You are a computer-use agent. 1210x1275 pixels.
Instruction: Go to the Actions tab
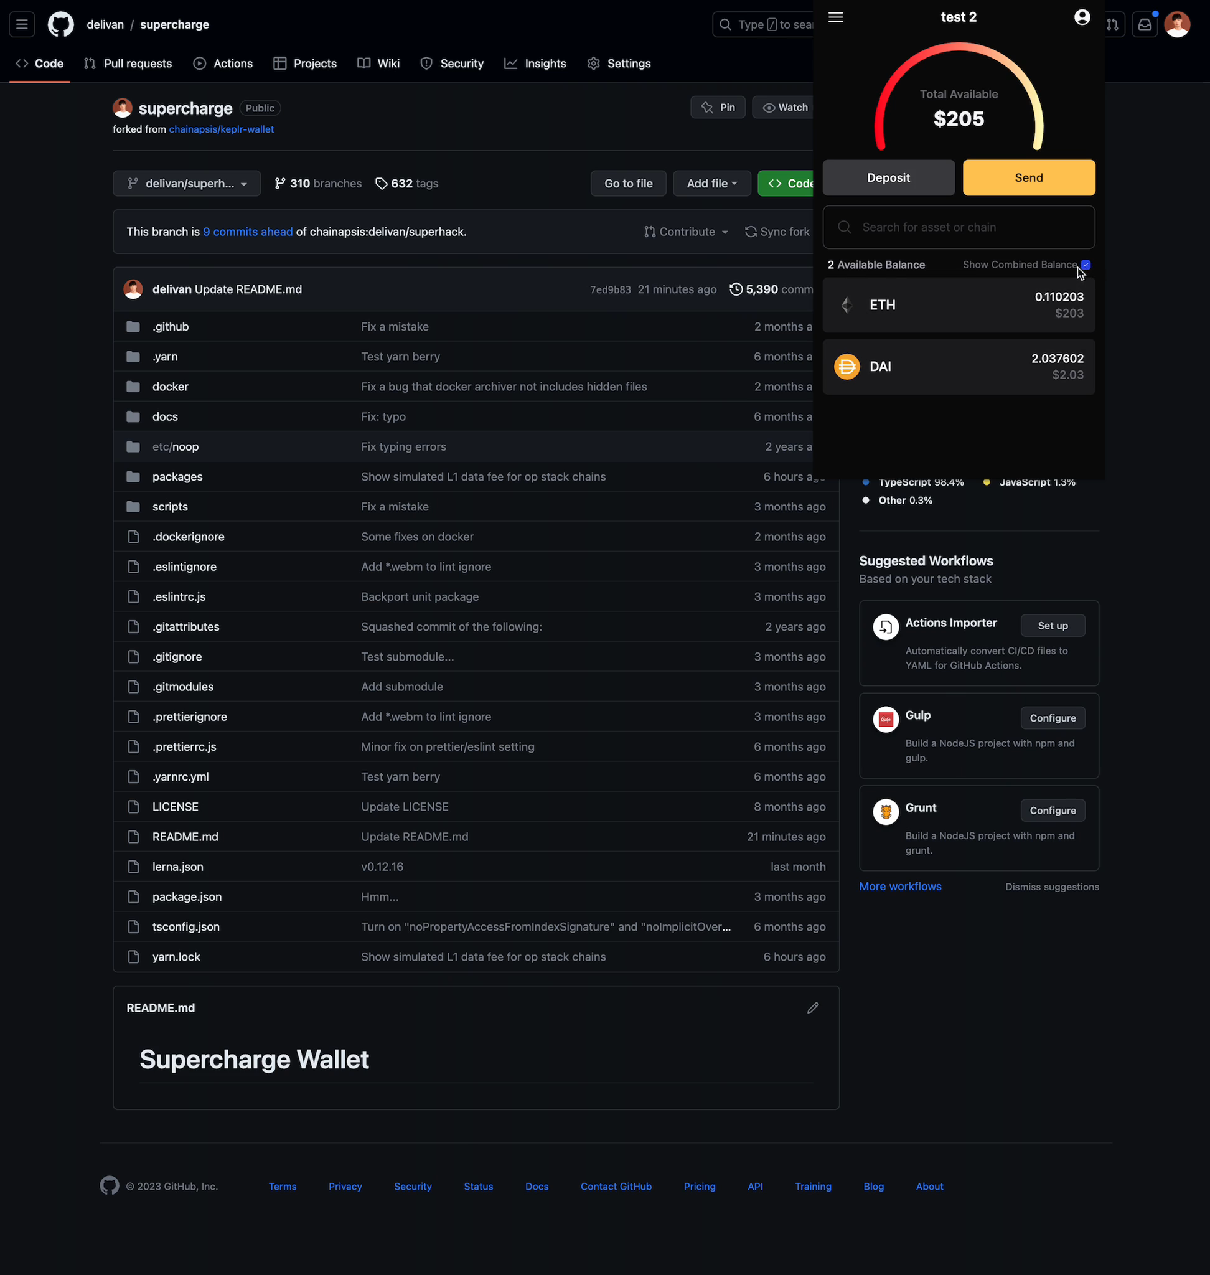point(223,64)
